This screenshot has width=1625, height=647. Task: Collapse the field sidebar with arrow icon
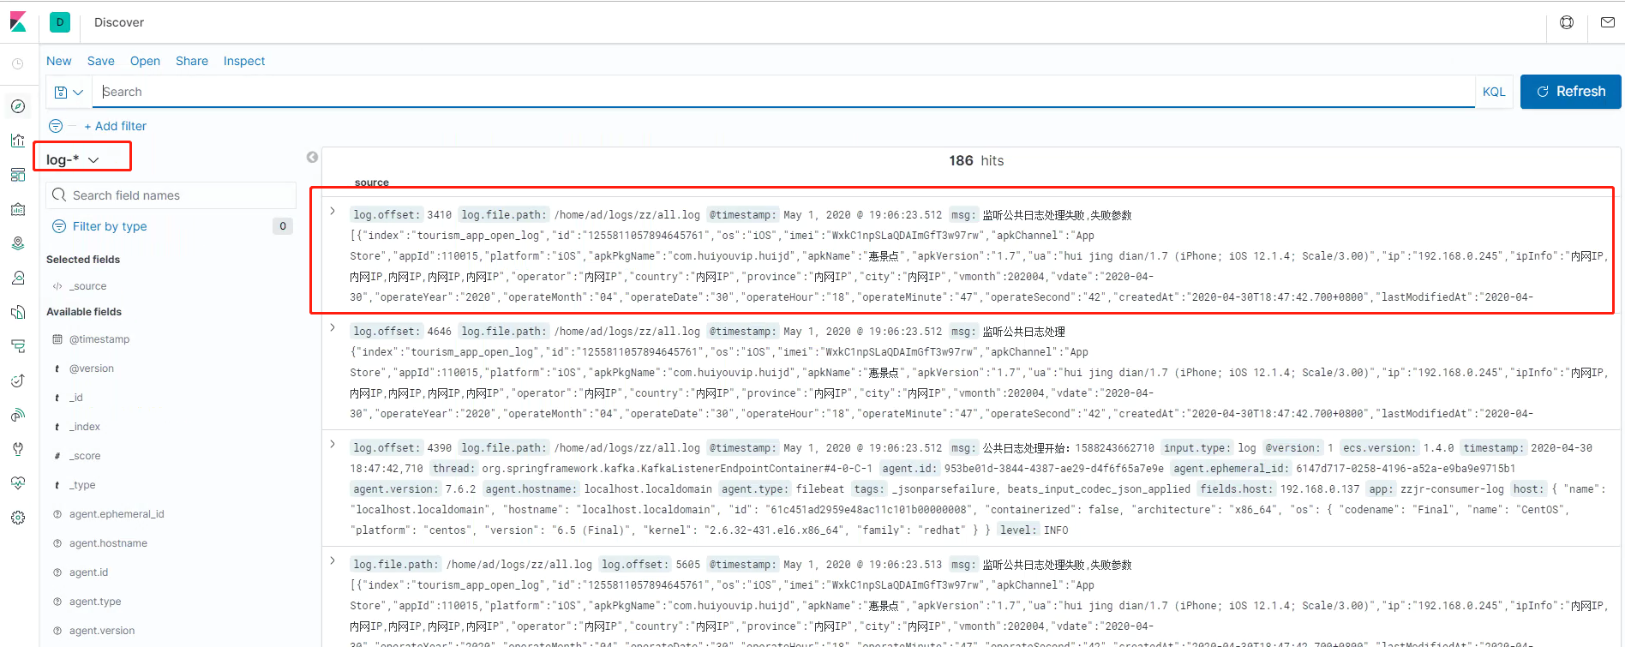coord(312,157)
